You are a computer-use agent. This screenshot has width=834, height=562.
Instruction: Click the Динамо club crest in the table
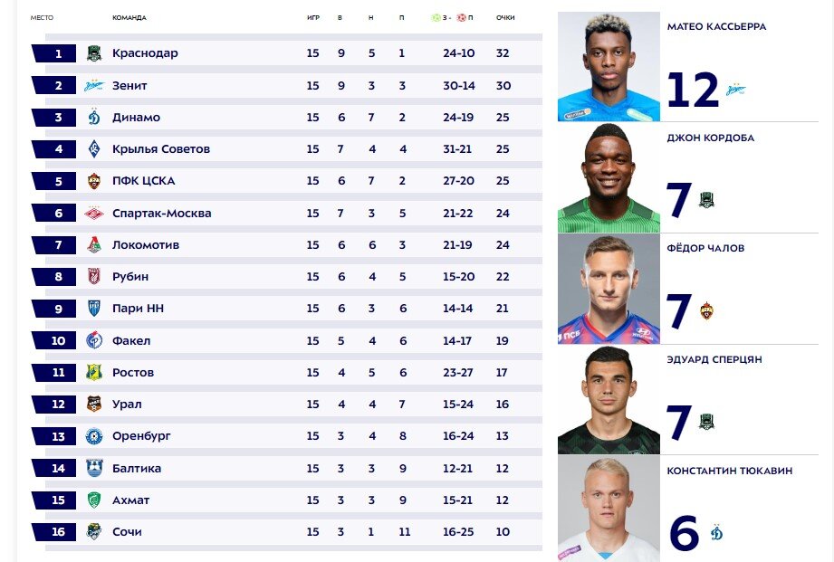pos(94,117)
